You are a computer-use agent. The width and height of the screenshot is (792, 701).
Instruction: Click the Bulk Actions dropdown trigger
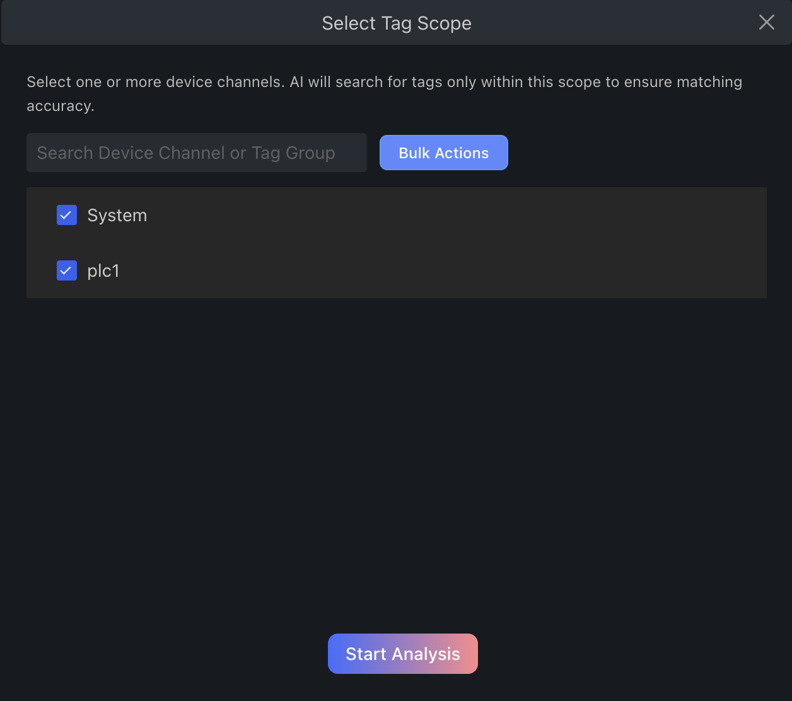click(443, 152)
